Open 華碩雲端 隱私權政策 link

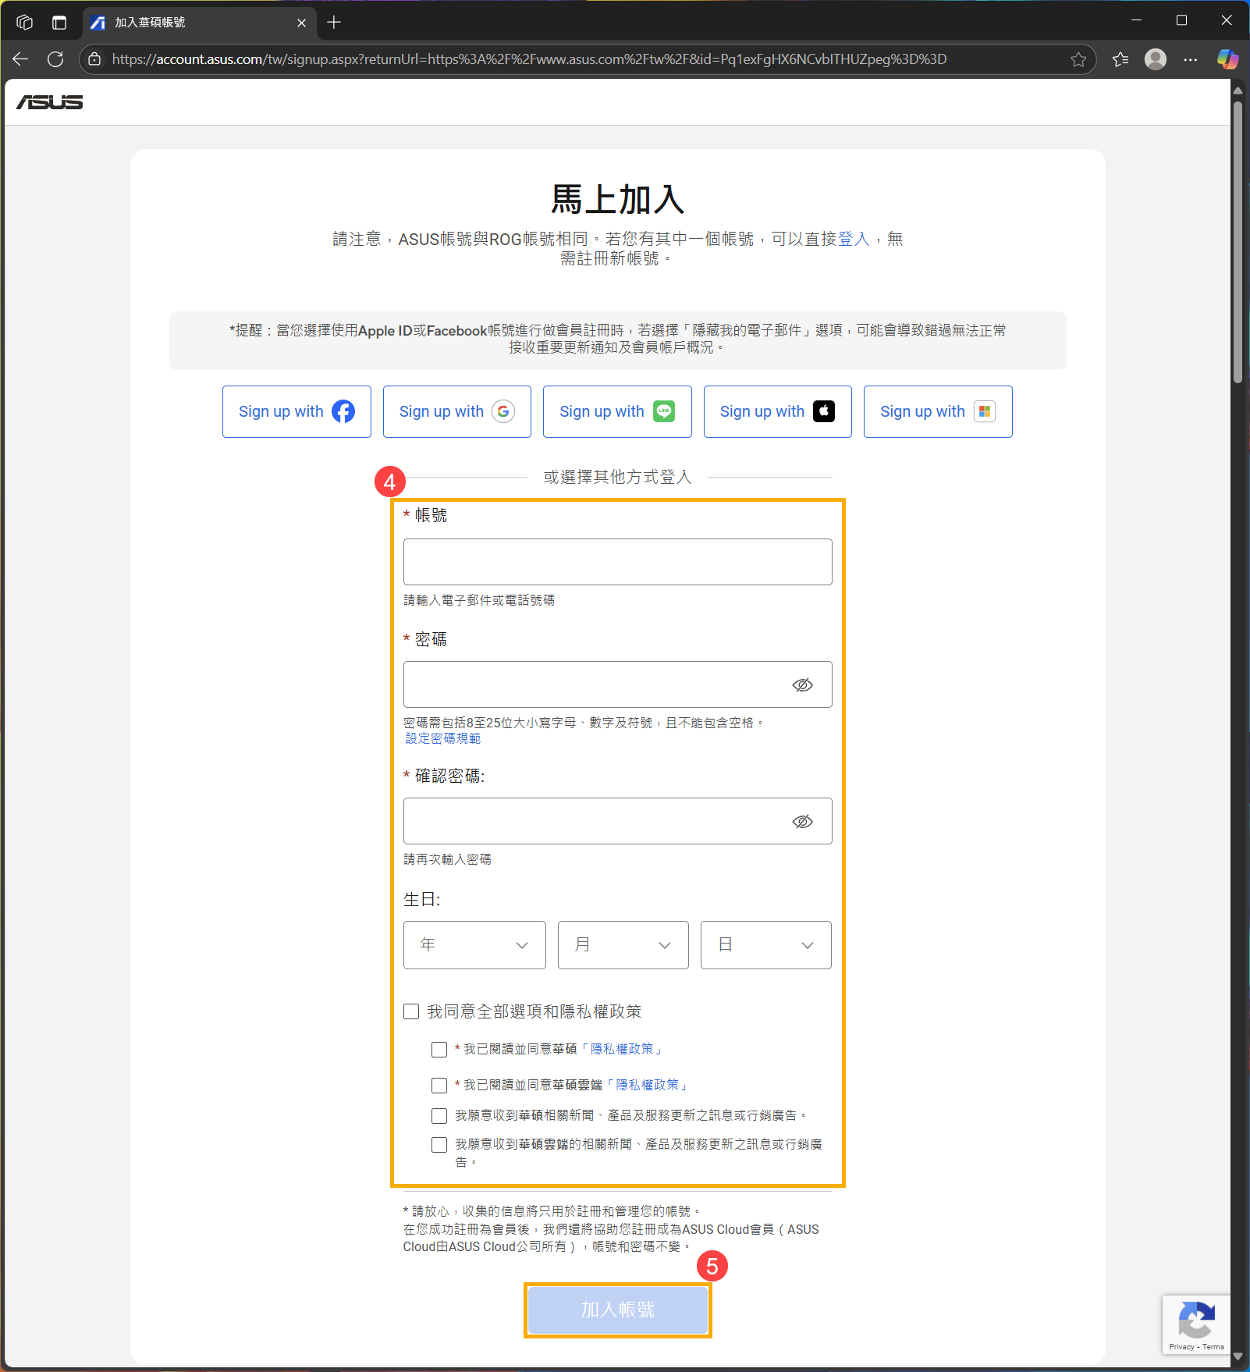tap(648, 1085)
